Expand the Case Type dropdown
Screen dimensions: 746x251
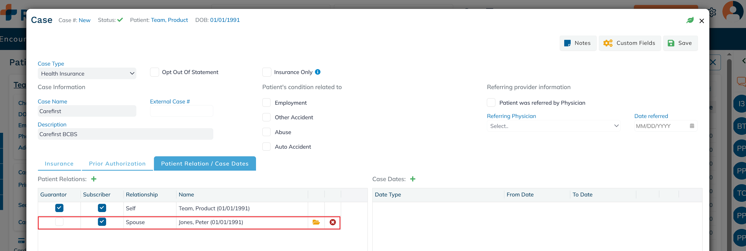[87, 74]
